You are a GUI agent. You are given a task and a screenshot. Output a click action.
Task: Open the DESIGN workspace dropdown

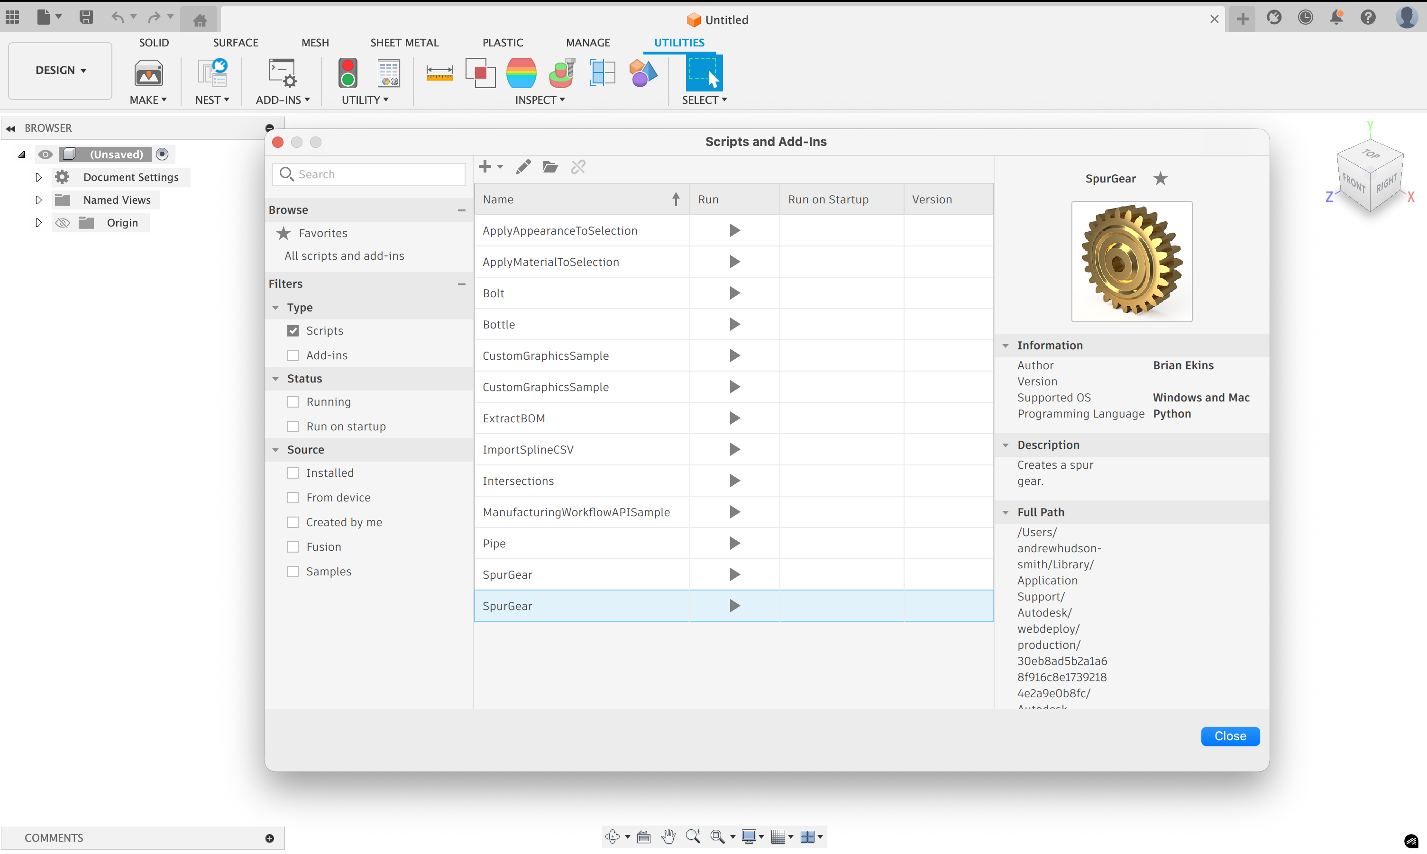(60, 70)
